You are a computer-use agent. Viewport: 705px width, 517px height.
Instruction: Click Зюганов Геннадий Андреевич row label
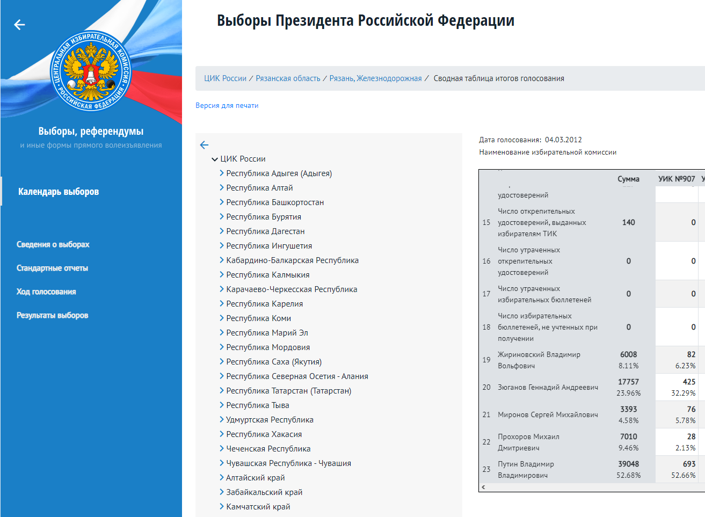[548, 388]
